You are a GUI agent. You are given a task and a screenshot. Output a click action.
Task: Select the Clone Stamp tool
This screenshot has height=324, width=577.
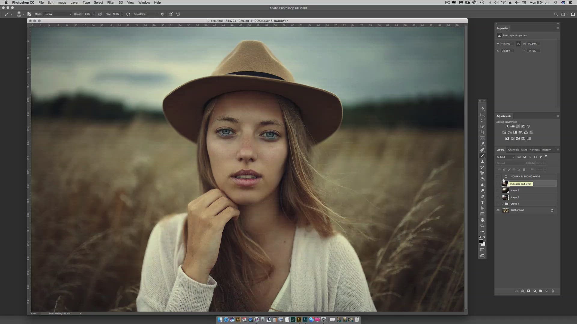pyautogui.click(x=482, y=161)
